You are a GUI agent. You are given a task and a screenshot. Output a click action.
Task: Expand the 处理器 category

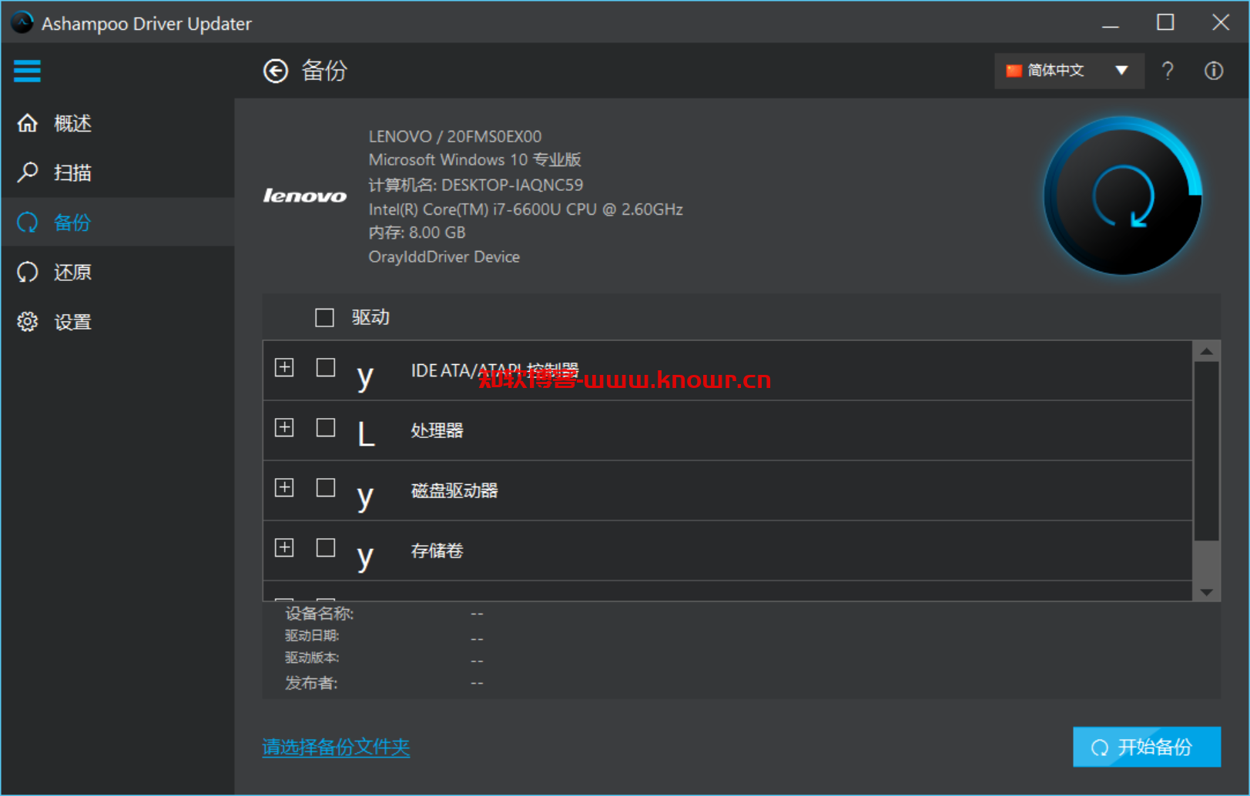[284, 427]
